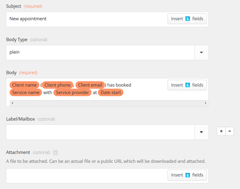Click the minus button beside Label/Mailbox
Screen dimensions: 240x189
point(230,131)
